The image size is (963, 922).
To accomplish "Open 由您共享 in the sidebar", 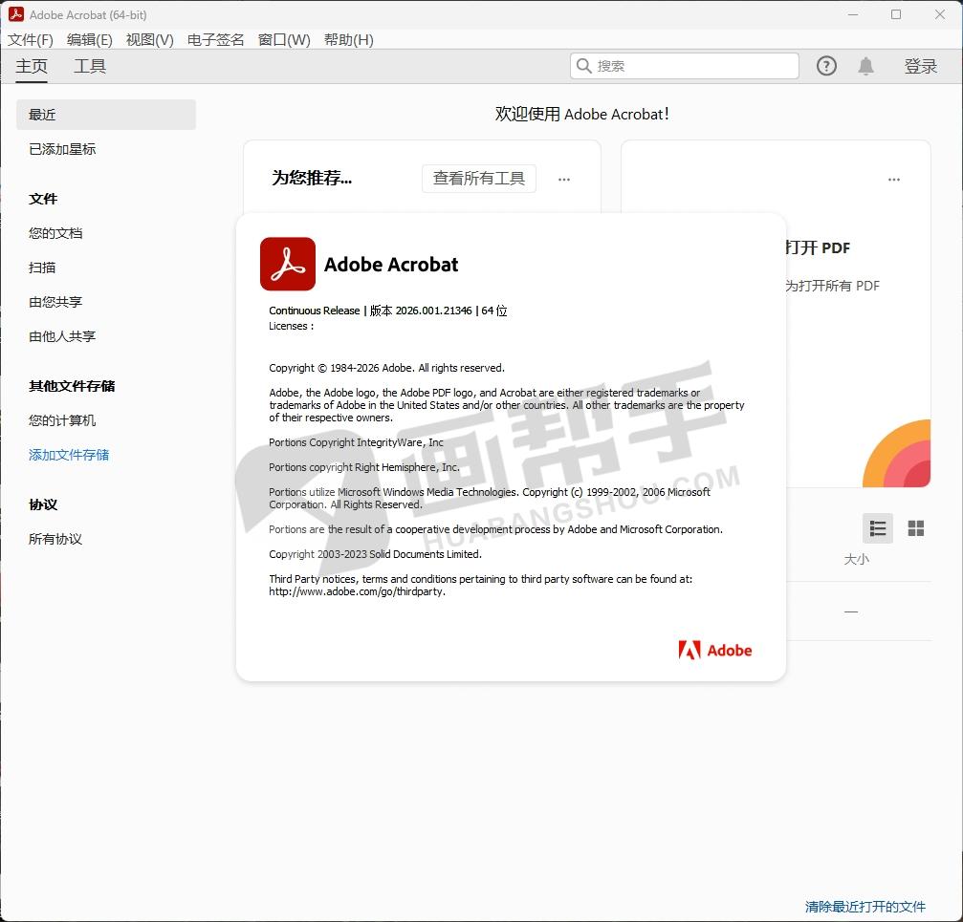I will 55,302.
